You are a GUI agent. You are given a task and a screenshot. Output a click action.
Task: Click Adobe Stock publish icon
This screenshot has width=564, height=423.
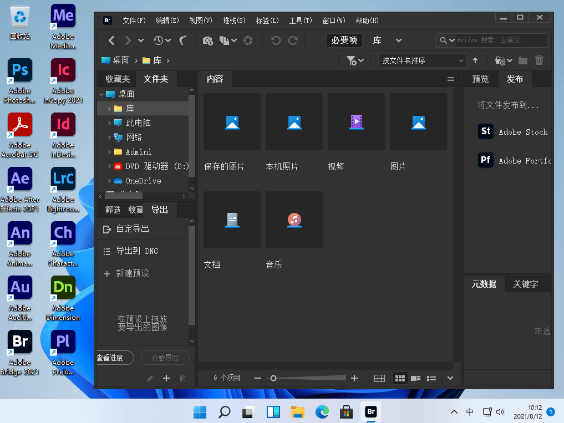486,131
